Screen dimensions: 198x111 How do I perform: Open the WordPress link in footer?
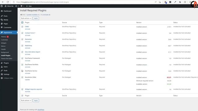point(41,110)
